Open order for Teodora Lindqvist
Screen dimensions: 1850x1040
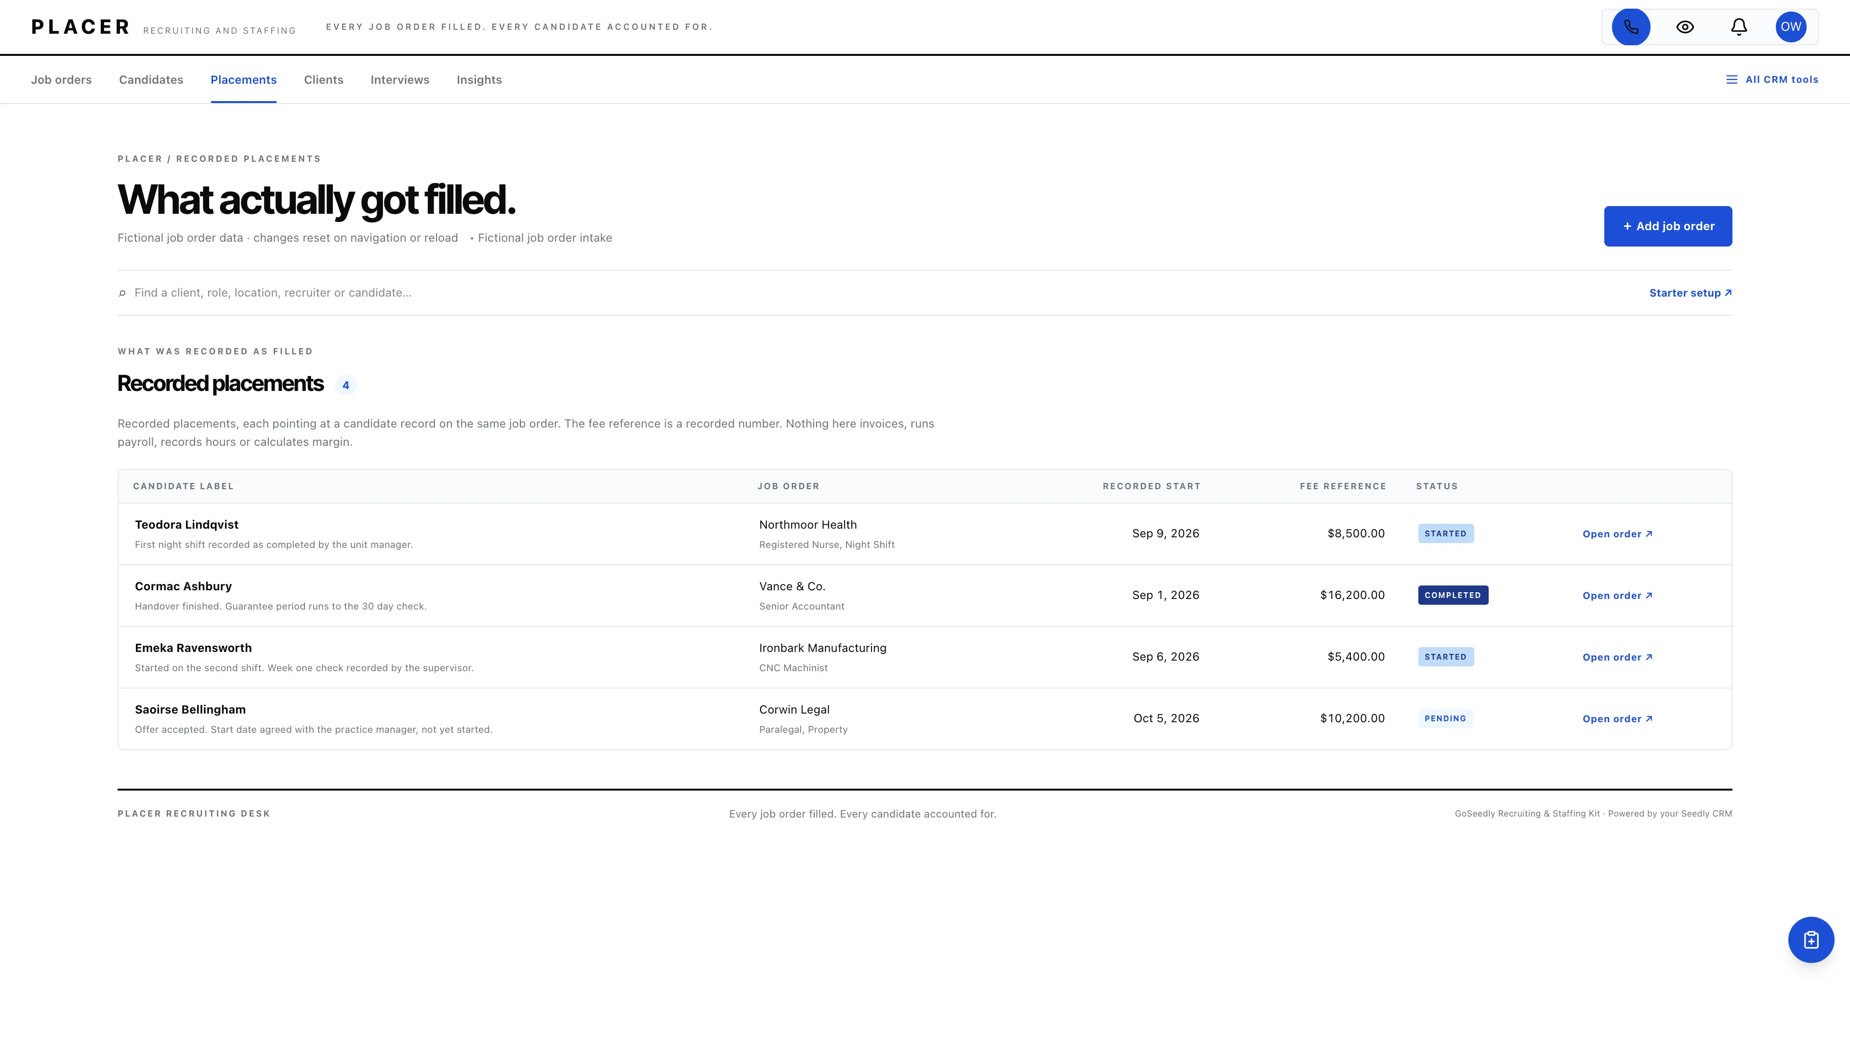[1617, 534]
